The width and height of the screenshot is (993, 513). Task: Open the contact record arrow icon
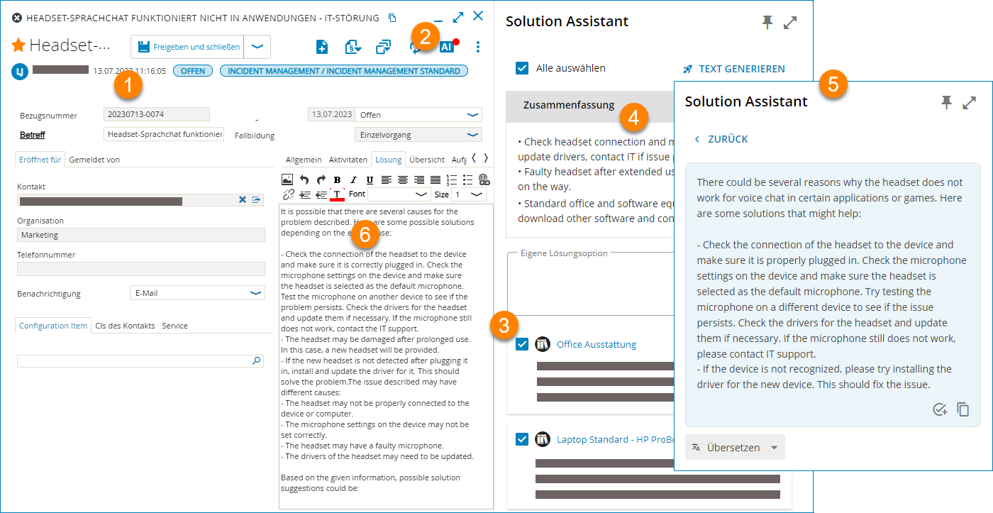point(257,200)
